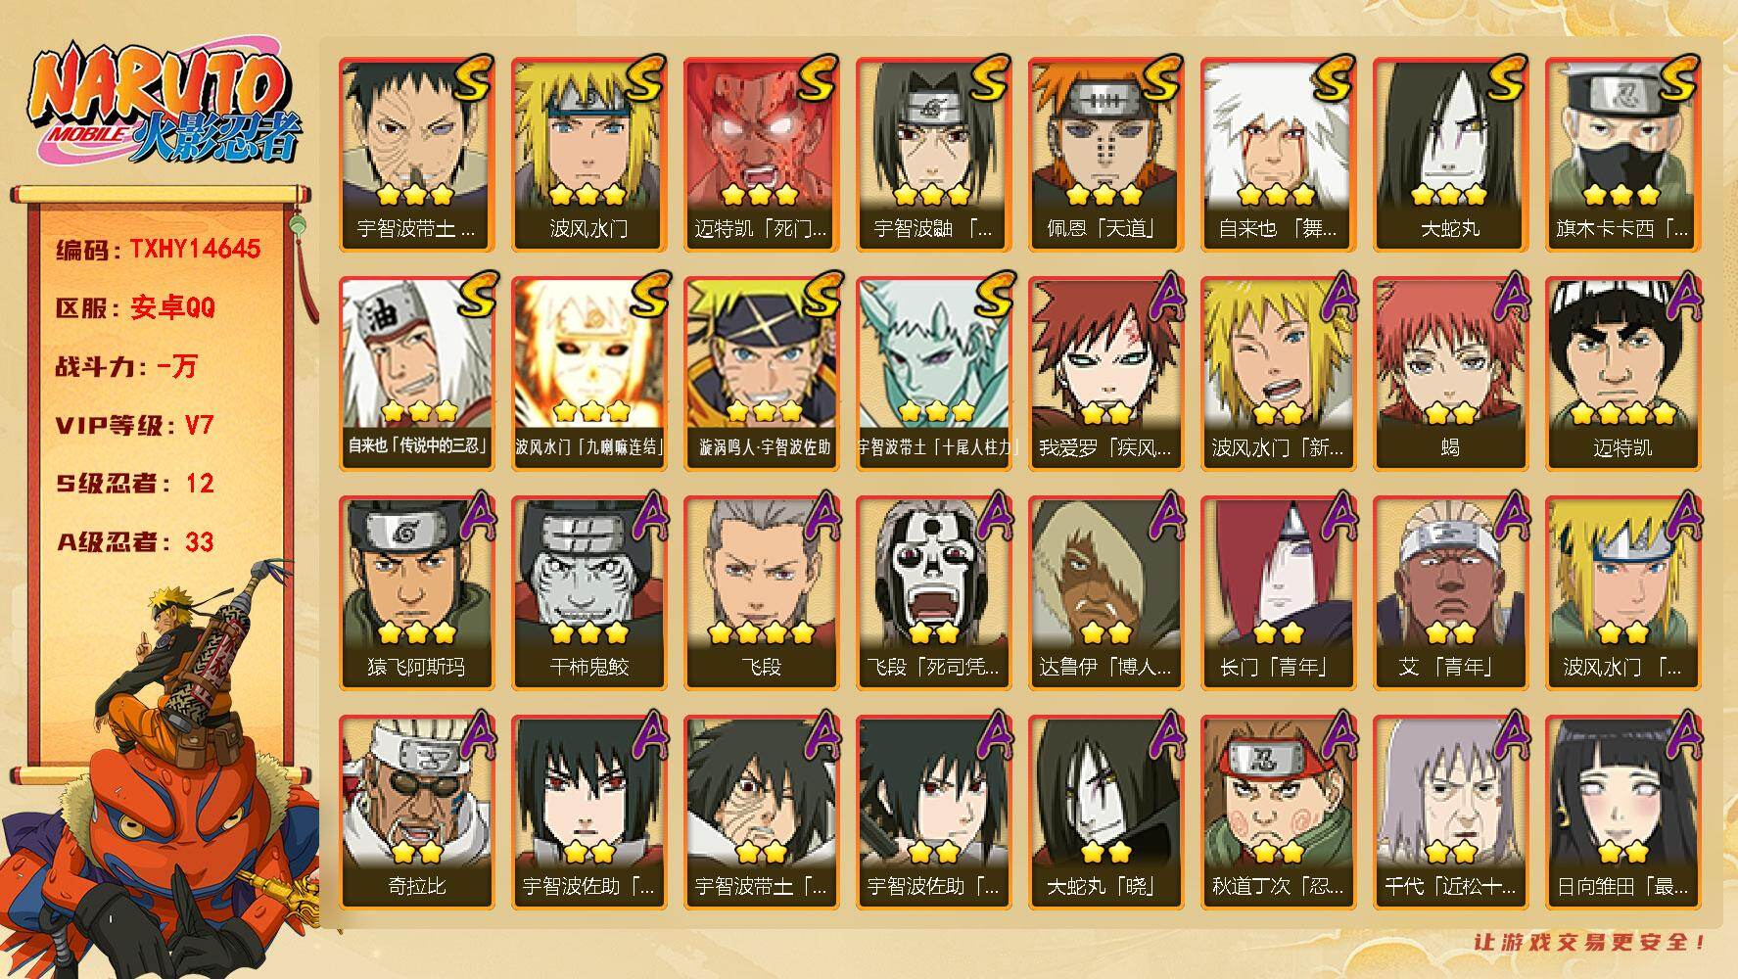Viewport: 1738px width, 979px height.
Task: Click the 佩恩「天道」 ninja portrait
Action: coord(1105,154)
